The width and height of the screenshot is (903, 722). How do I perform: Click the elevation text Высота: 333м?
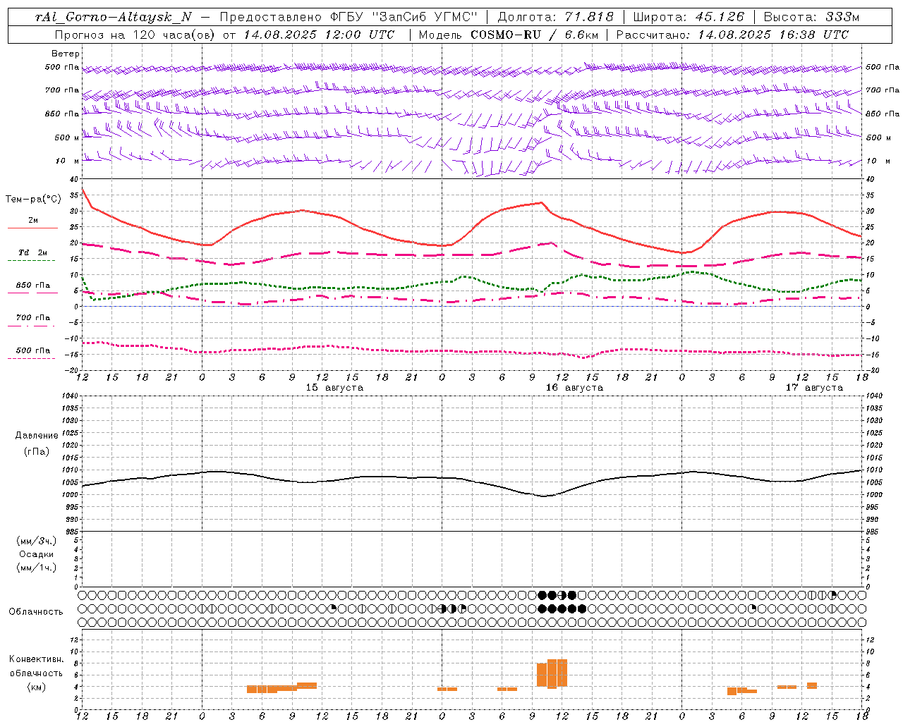point(812,17)
